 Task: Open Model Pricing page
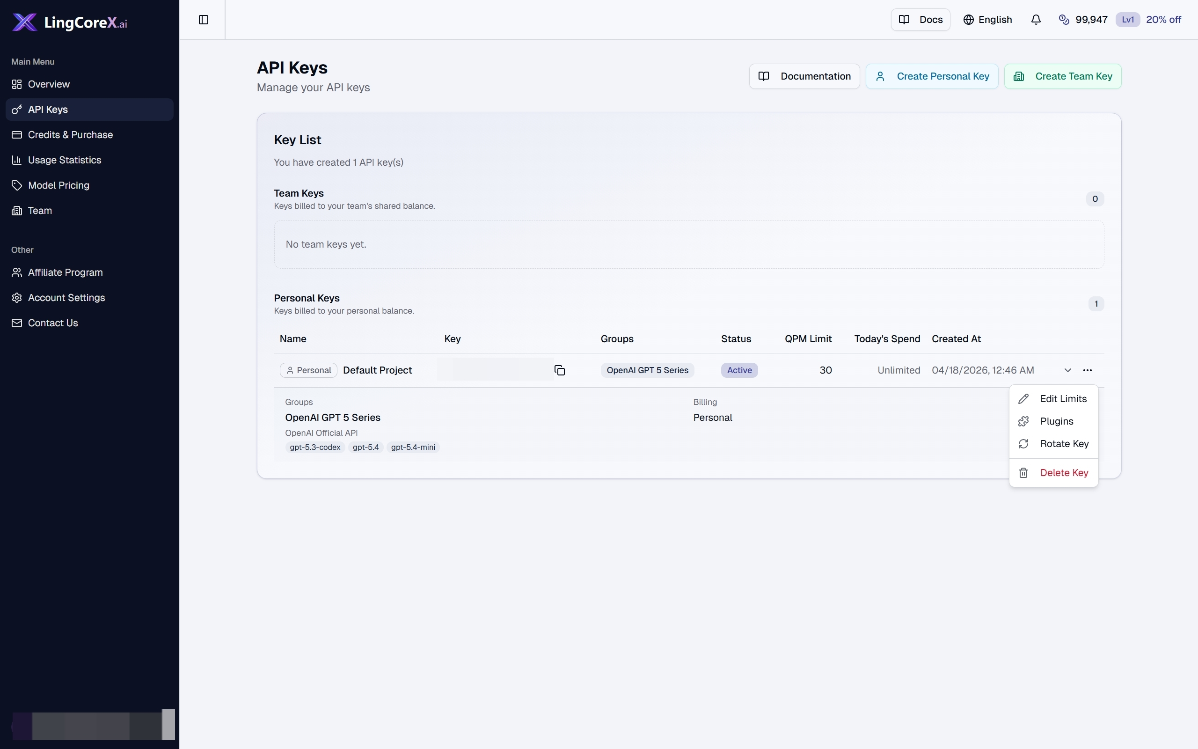point(89,185)
